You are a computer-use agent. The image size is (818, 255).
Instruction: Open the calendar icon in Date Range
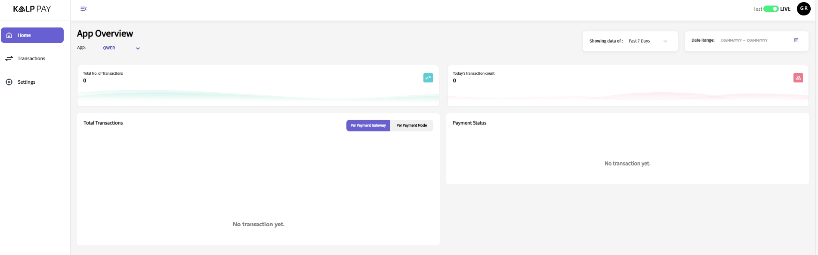[x=796, y=40]
